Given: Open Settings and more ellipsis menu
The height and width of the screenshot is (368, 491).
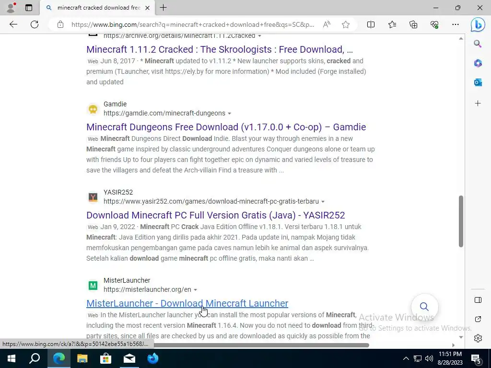Looking at the screenshot, I should [456, 24].
